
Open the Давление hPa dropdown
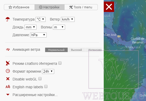point(38,35)
